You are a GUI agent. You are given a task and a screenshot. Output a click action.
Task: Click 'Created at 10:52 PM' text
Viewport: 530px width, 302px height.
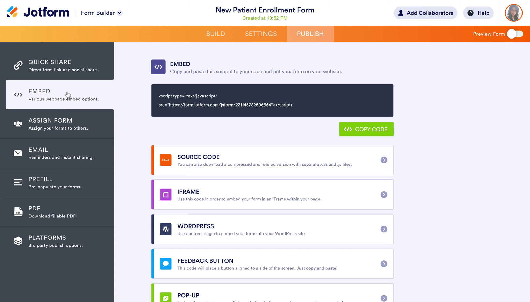click(x=265, y=18)
